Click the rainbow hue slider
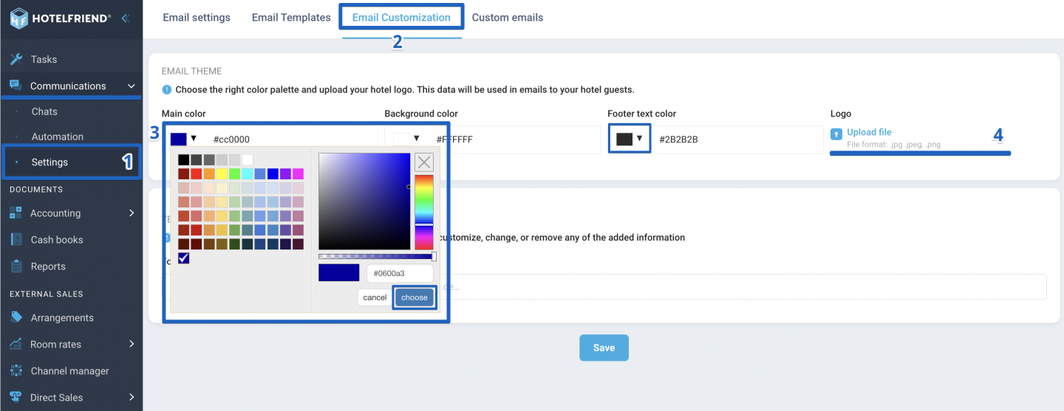This screenshot has width=1064, height=411. (x=423, y=213)
